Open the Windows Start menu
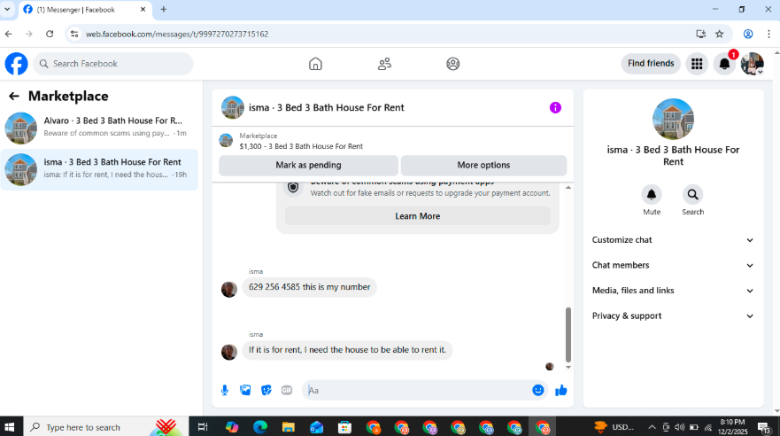Screen dimensions: 780x436 point(10,427)
